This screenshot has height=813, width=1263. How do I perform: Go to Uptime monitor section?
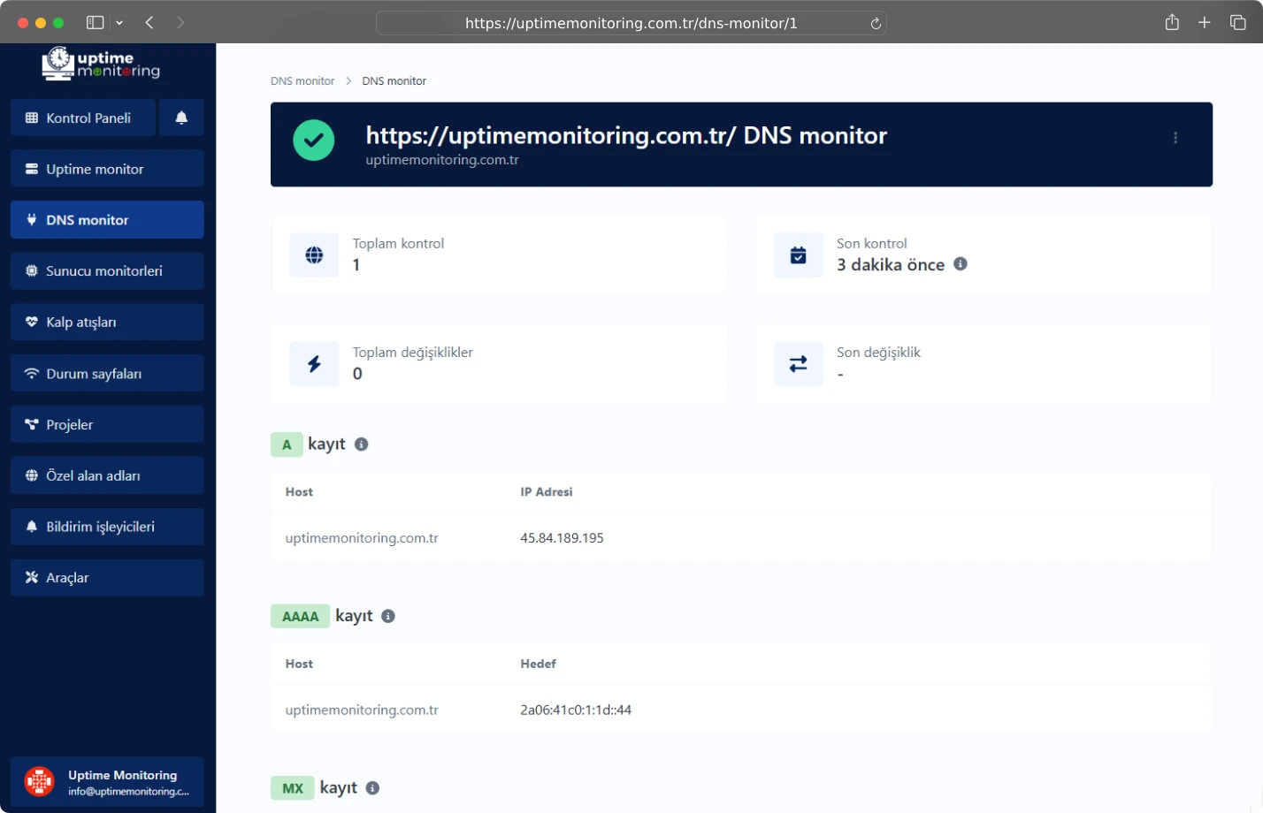(x=107, y=169)
